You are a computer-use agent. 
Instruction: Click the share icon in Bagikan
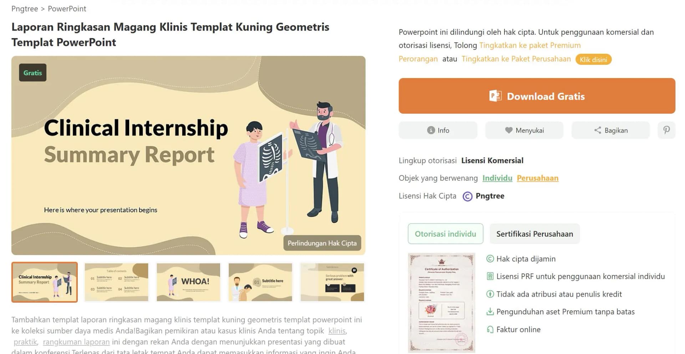click(598, 130)
